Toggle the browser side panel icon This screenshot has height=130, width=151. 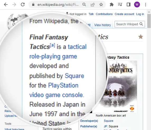point(129,4)
